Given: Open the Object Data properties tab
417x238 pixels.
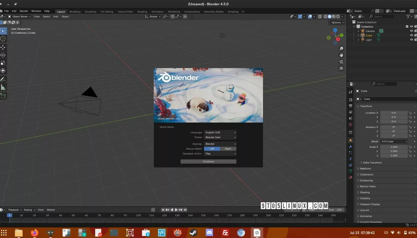Looking at the screenshot, I should [351, 171].
